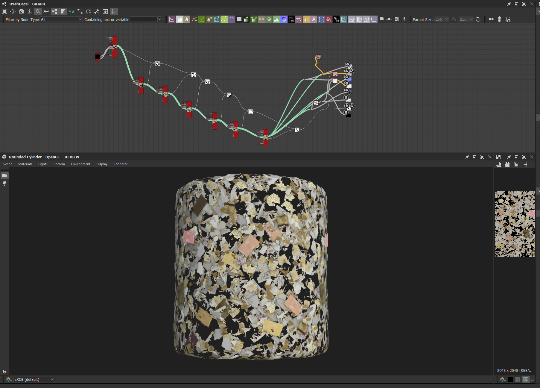Open the Environment menu in 3D view
The height and width of the screenshot is (388, 540).
tap(80, 164)
